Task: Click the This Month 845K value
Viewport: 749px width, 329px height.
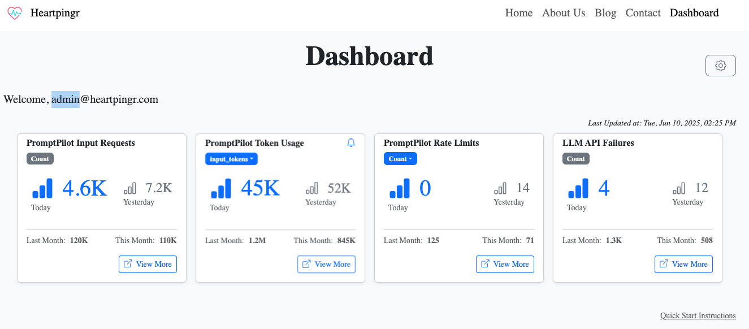Action: [347, 240]
